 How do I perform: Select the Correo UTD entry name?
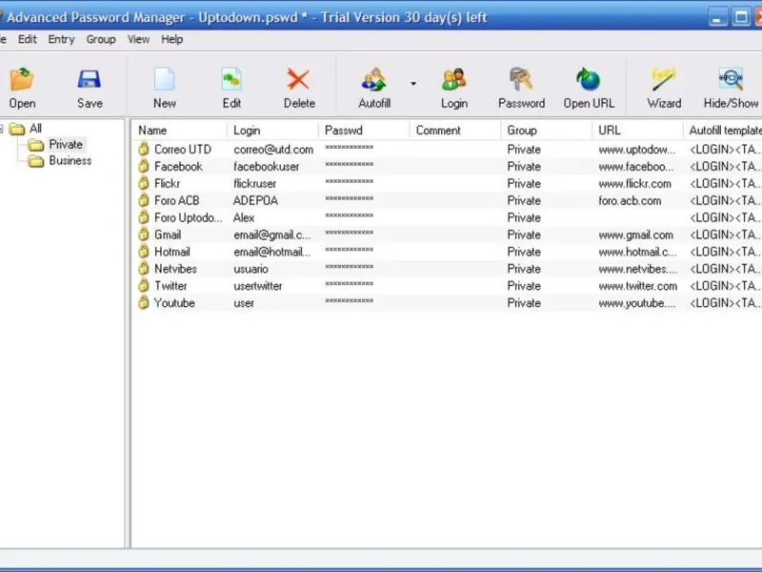pos(183,150)
